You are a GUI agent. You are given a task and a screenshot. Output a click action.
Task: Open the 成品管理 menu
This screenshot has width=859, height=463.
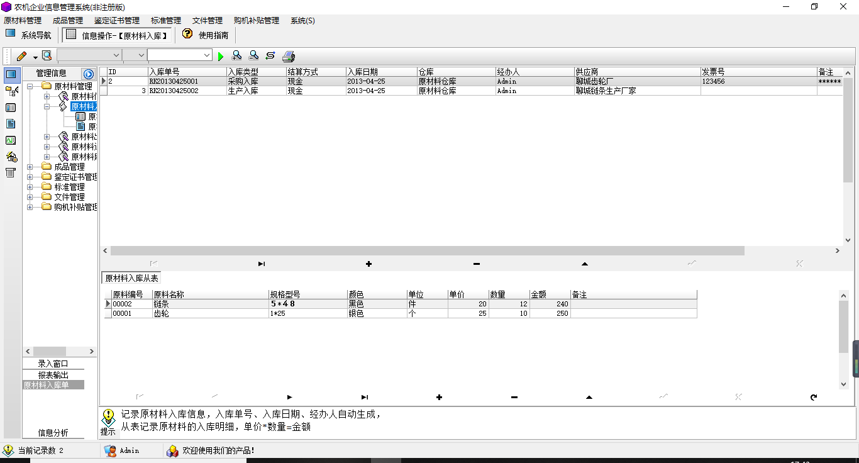pyautogui.click(x=68, y=21)
